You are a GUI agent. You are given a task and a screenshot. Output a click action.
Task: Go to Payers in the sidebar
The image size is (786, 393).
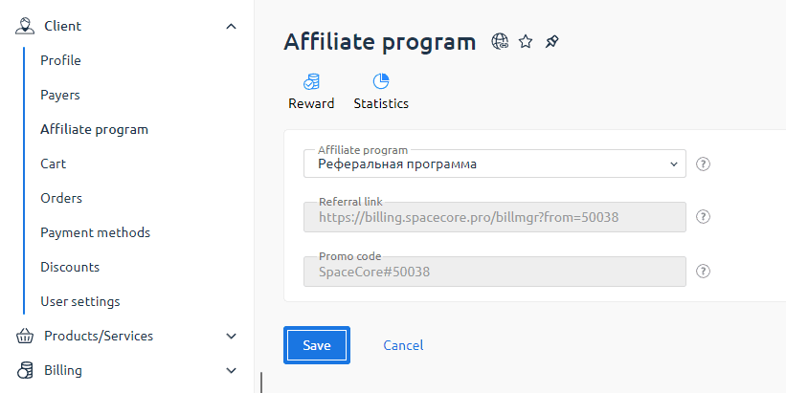[60, 95]
